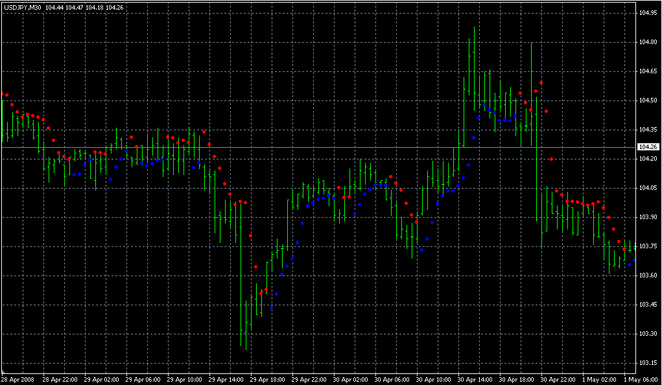Click the highest red indicator dot on chart
The width and height of the screenshot is (662, 385).
(541, 83)
